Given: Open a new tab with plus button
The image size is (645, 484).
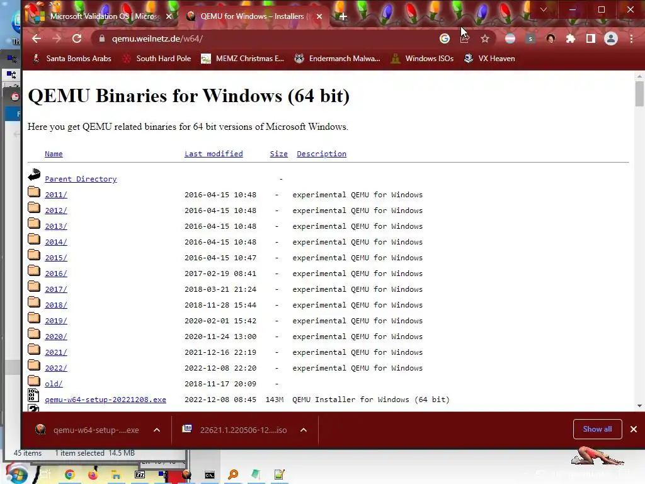Looking at the screenshot, I should [343, 16].
